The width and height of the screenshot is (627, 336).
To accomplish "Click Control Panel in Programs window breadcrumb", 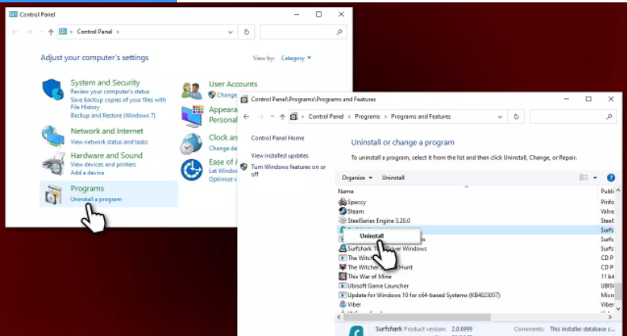I will (x=326, y=116).
